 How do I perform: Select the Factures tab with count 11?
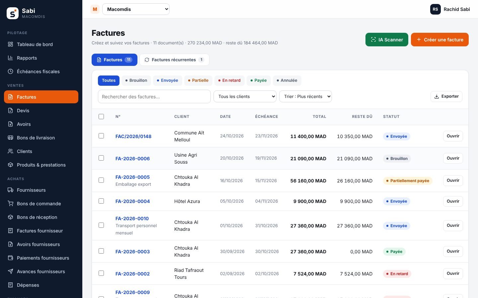115,60
